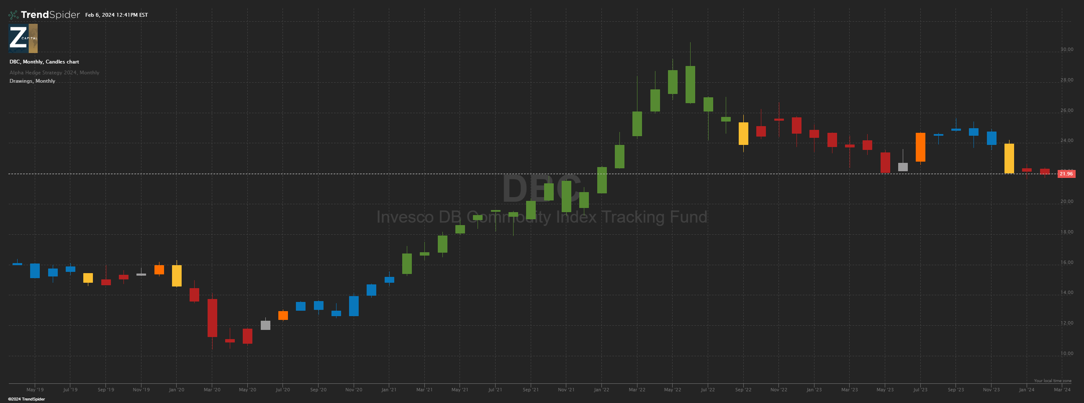Image resolution: width=1084 pixels, height=403 pixels.
Task: Click the 18.00 price axis label
Action: (x=1066, y=232)
